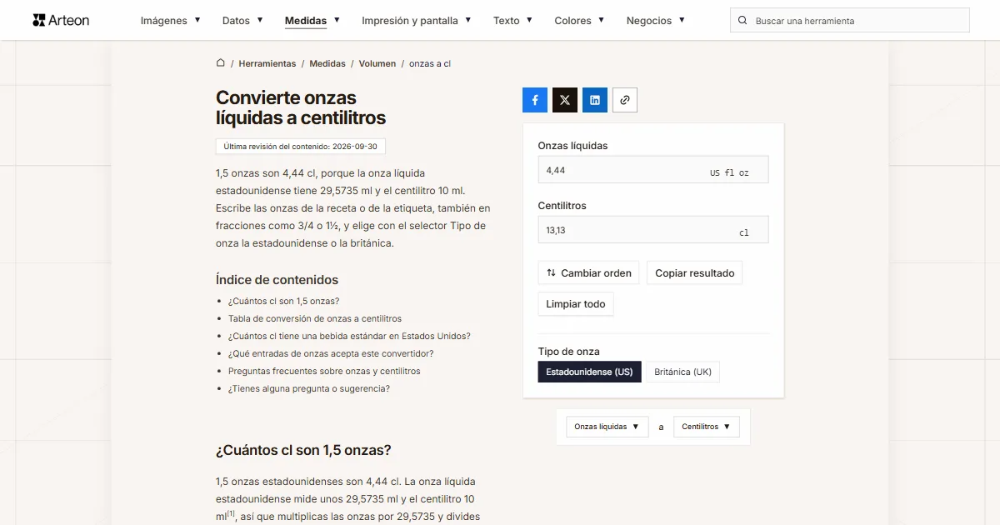Jump to ¿Cuántos cl son 1,5 onzas? section
Screen dimensions: 1000x525
(283, 302)
